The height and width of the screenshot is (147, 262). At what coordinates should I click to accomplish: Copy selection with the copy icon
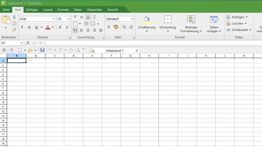tap(14, 23)
